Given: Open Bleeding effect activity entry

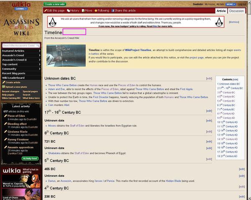Looking at the screenshot, I should pyautogui.click(x=17, y=124).
